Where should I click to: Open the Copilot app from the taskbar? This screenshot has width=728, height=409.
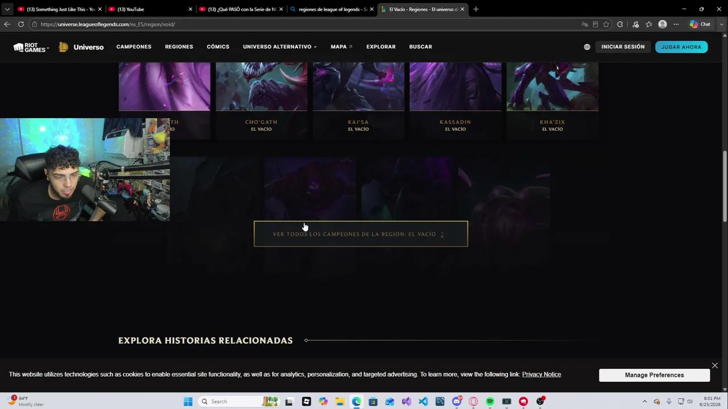coord(323,402)
